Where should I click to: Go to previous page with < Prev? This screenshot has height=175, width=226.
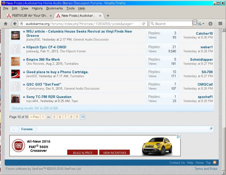[x=34, y=117]
